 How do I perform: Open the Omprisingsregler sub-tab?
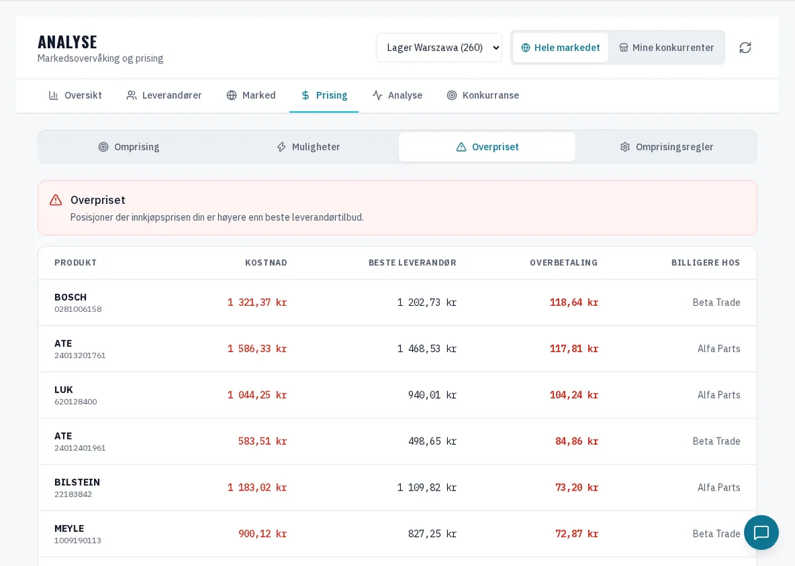666,147
